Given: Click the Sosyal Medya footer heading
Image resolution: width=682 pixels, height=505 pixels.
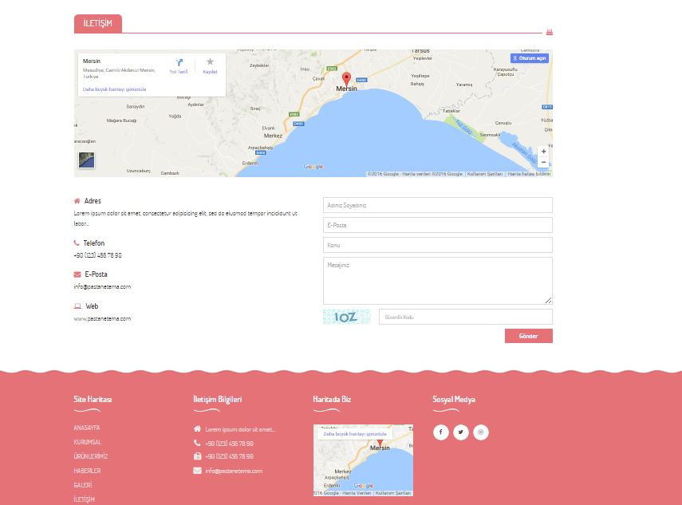Looking at the screenshot, I should click(454, 400).
